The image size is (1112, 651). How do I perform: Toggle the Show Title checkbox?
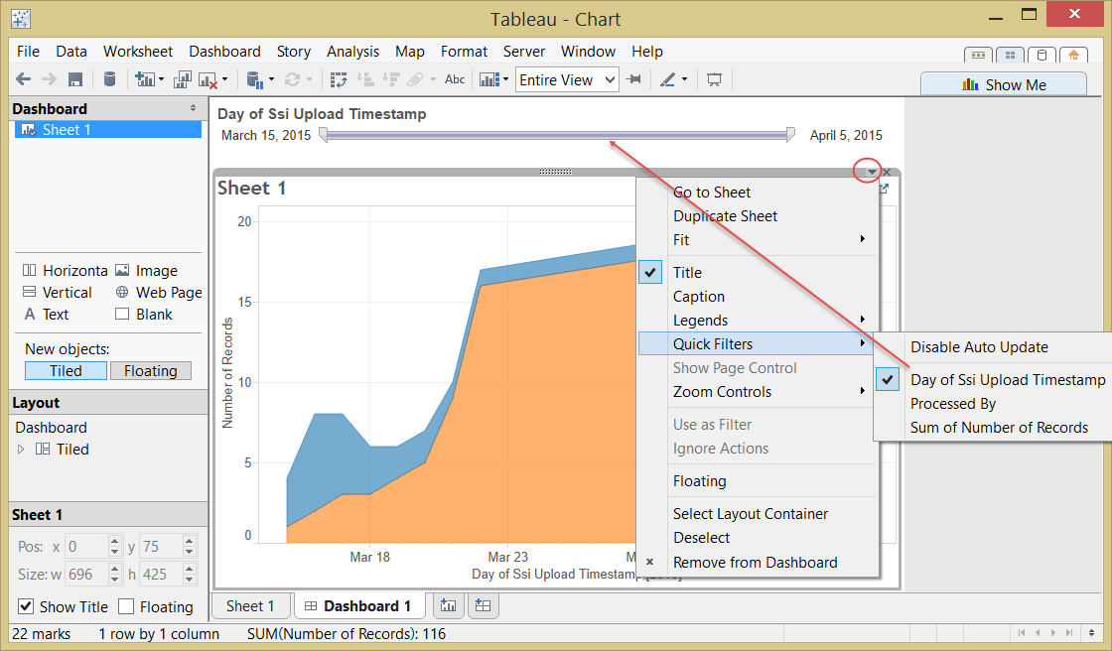click(x=26, y=606)
